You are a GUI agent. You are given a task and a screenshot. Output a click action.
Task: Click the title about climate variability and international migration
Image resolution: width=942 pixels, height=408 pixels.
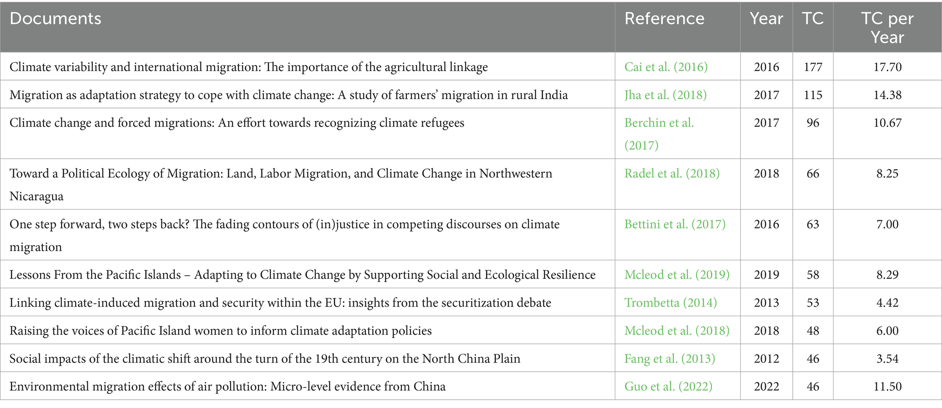pos(248,67)
